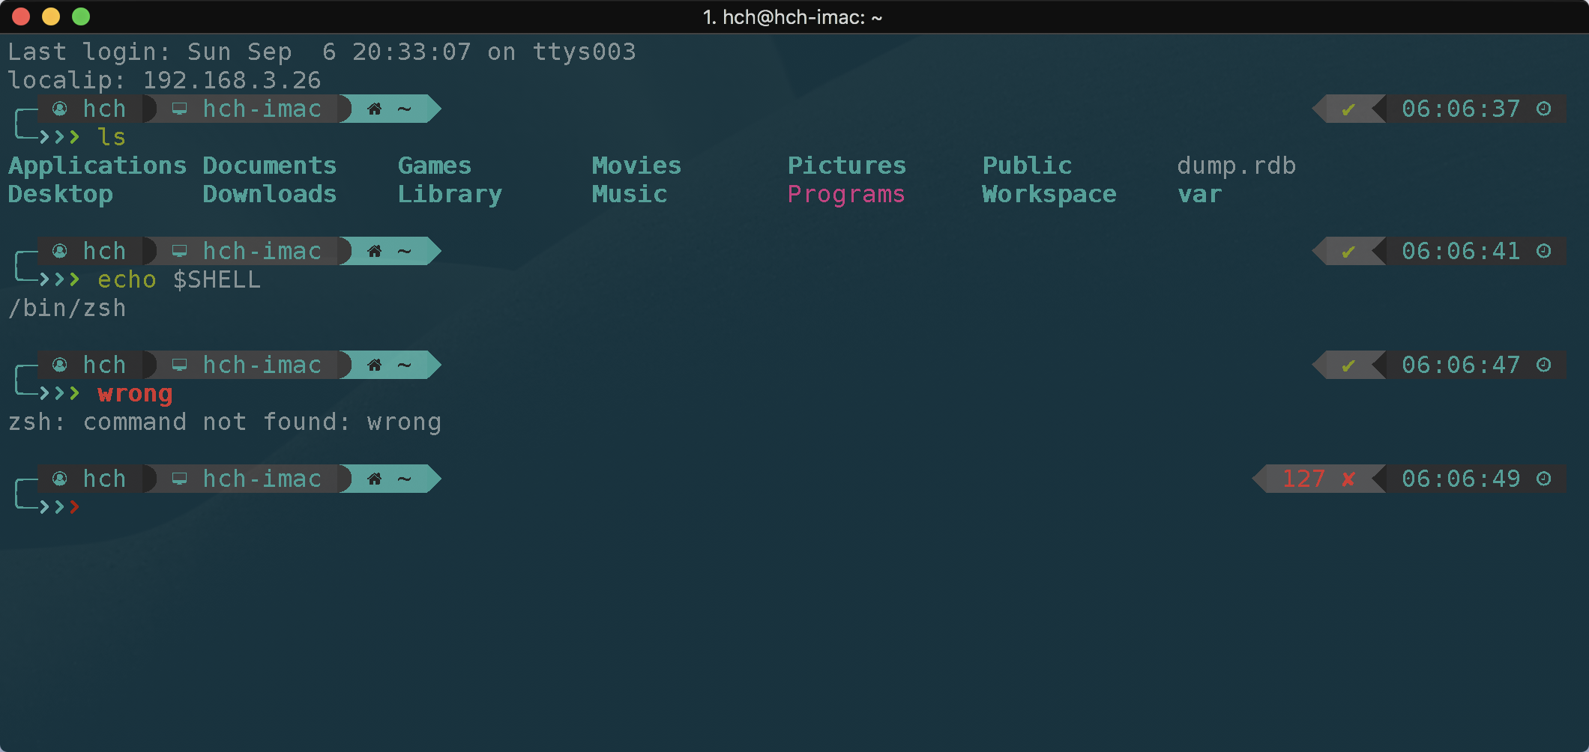Click the $SHELL variable text
This screenshot has width=1589, height=752.
click(217, 279)
